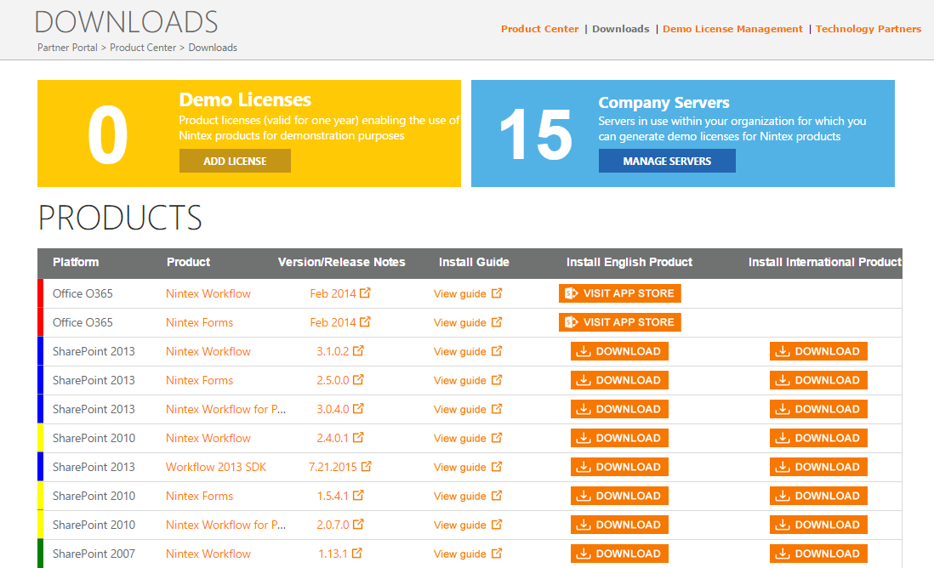Click the ADD LICENSE button

click(236, 161)
